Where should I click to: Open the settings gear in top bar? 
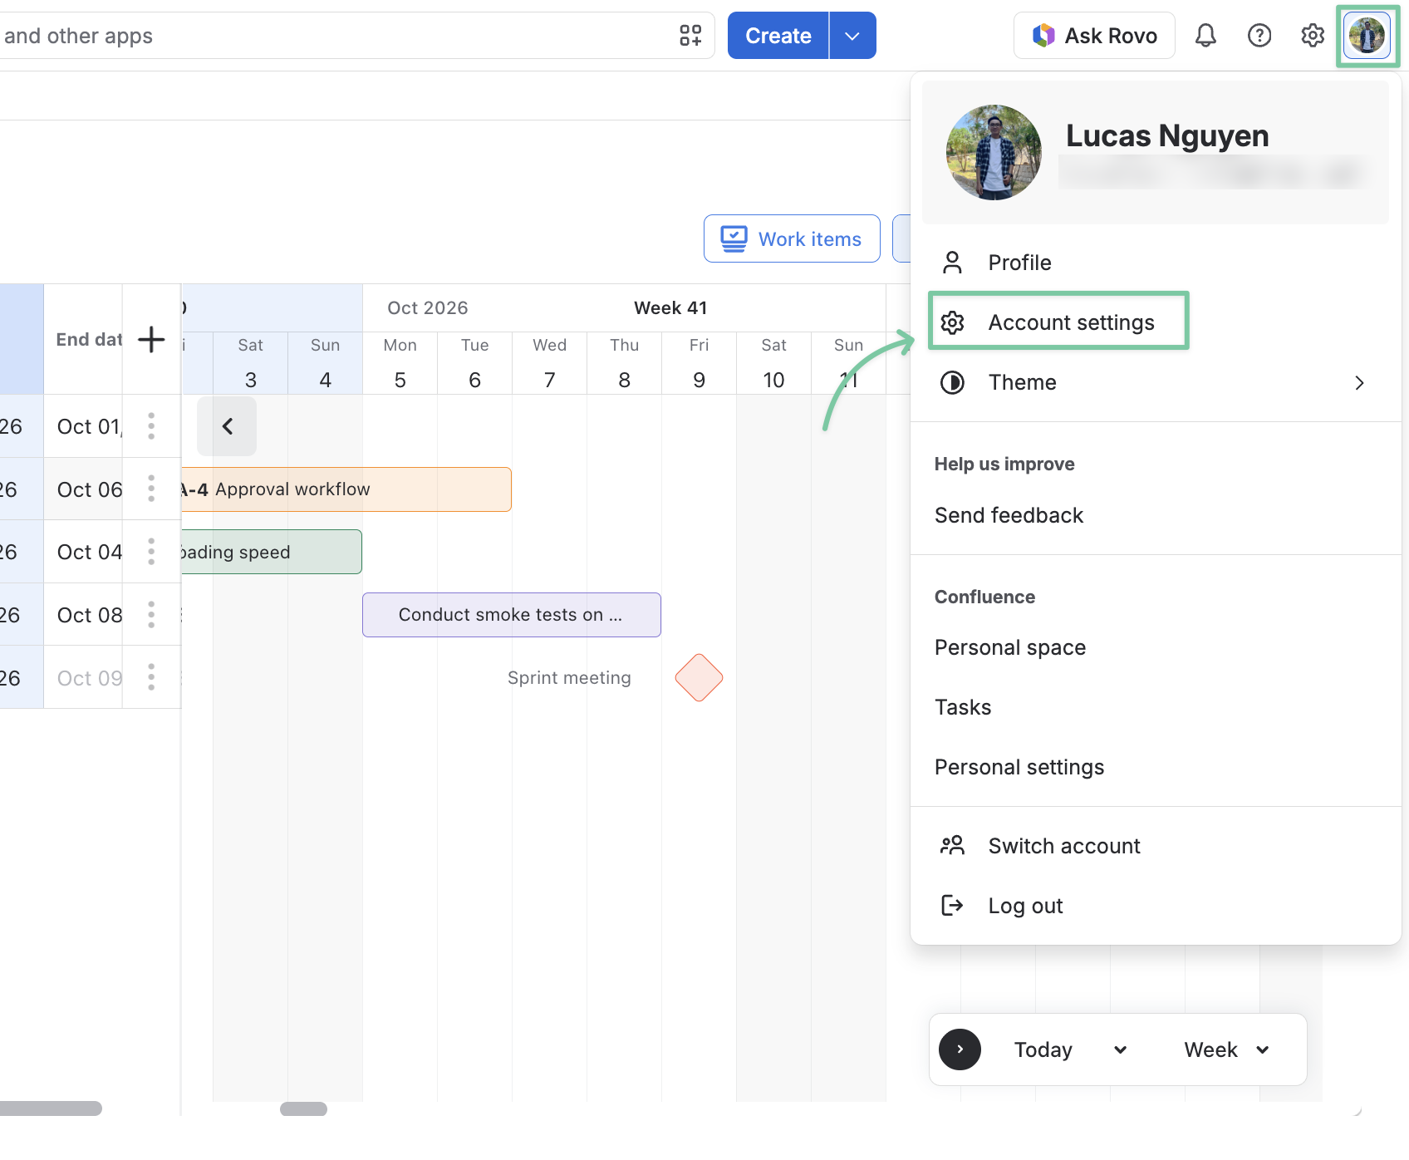(1313, 36)
